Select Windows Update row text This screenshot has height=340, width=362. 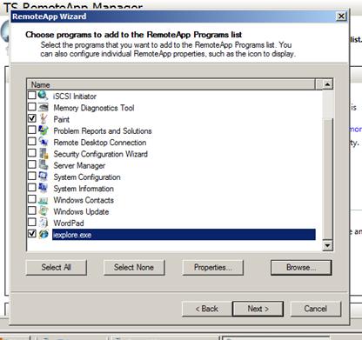[81, 211]
